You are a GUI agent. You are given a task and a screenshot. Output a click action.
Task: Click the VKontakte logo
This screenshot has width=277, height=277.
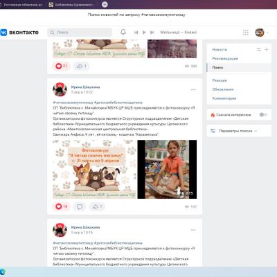19,33
